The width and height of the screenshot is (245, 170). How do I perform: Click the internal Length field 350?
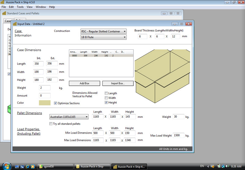pos(38,64)
